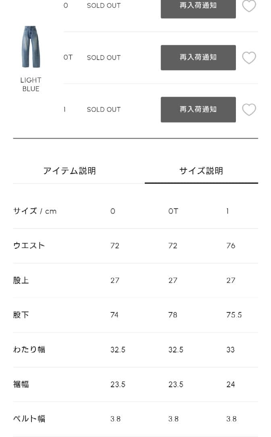Click the ベルト幅 row label
This screenshot has width=271, height=437.
tap(29, 419)
